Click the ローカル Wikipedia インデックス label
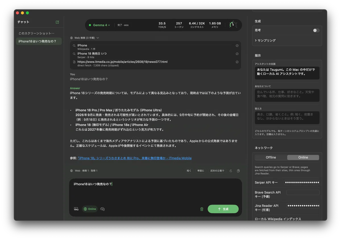The height and width of the screenshot is (239, 341). pos(278,219)
